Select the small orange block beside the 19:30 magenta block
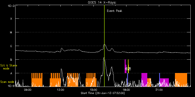Image resolution: width=195 pixels, height=97 pixels. pyautogui.click(x=149, y=82)
